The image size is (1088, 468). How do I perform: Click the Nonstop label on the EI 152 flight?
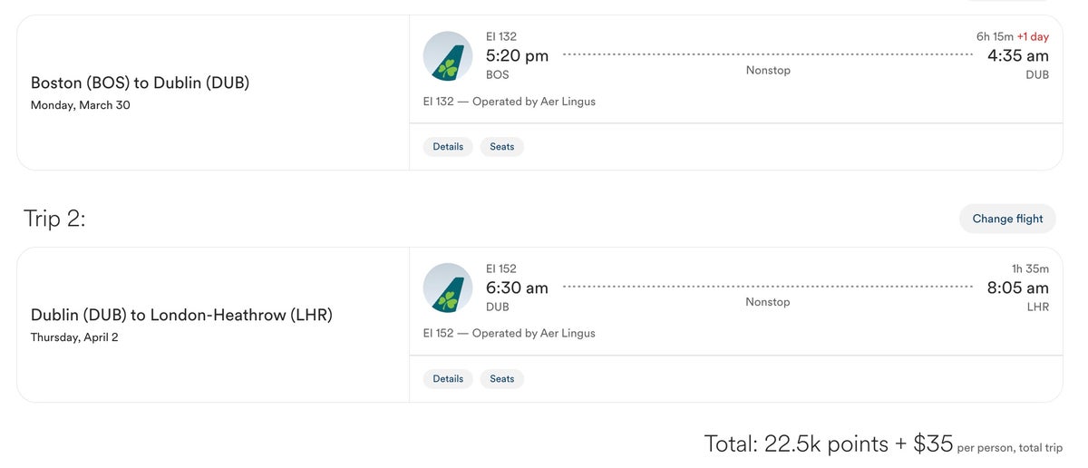(x=768, y=302)
